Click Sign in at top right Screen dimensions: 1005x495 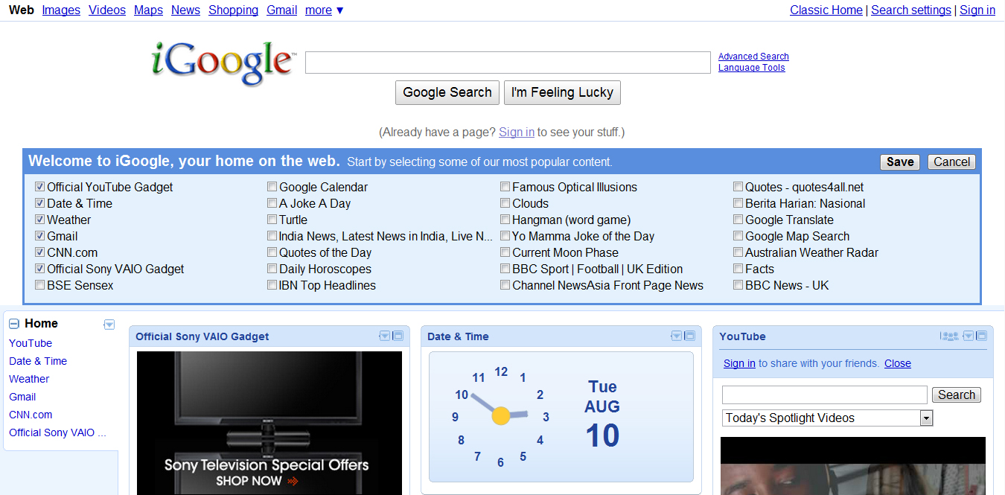coord(977,10)
